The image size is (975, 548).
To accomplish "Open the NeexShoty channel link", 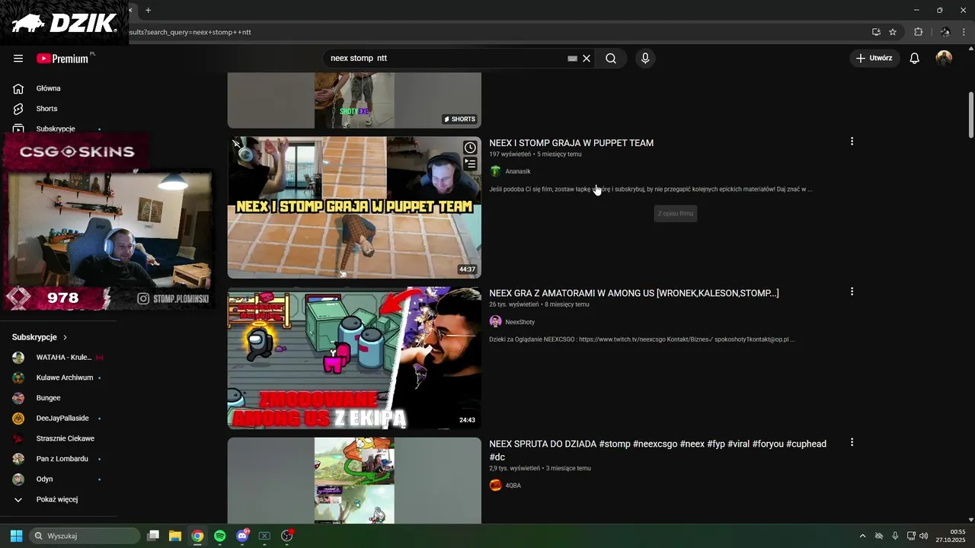I will (x=520, y=322).
